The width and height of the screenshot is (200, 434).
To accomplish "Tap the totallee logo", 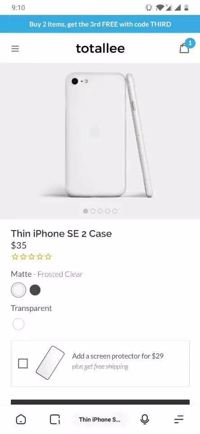I will coord(100,48).
